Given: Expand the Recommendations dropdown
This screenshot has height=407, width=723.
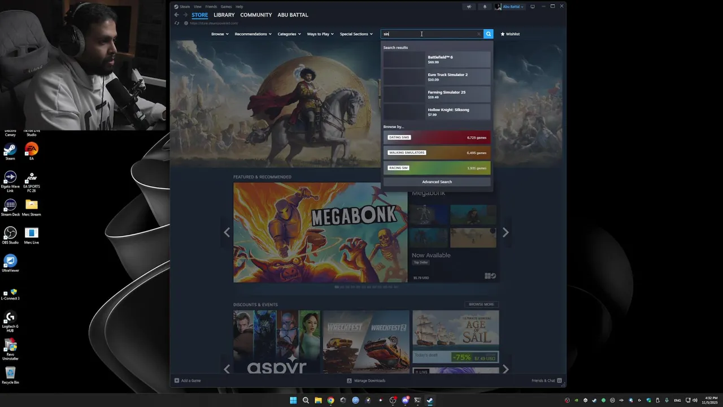Looking at the screenshot, I should [253, 34].
